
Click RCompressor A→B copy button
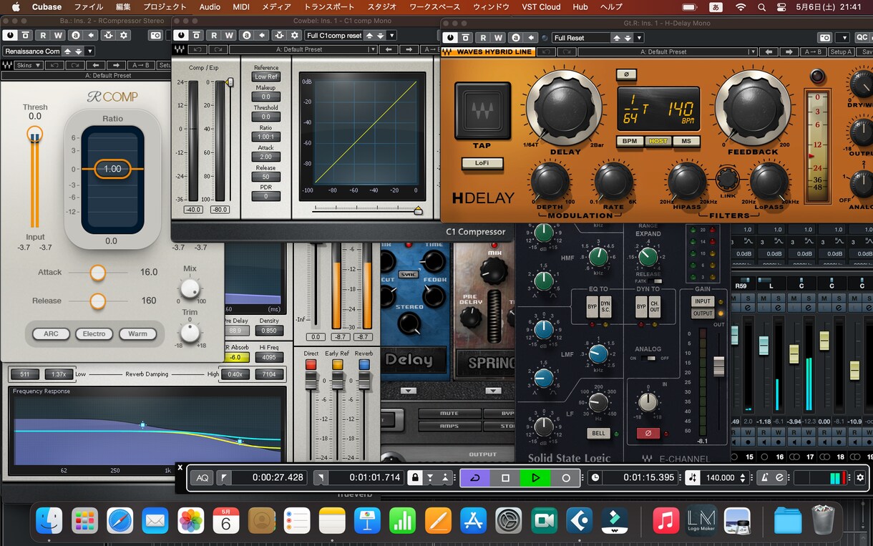(x=142, y=65)
